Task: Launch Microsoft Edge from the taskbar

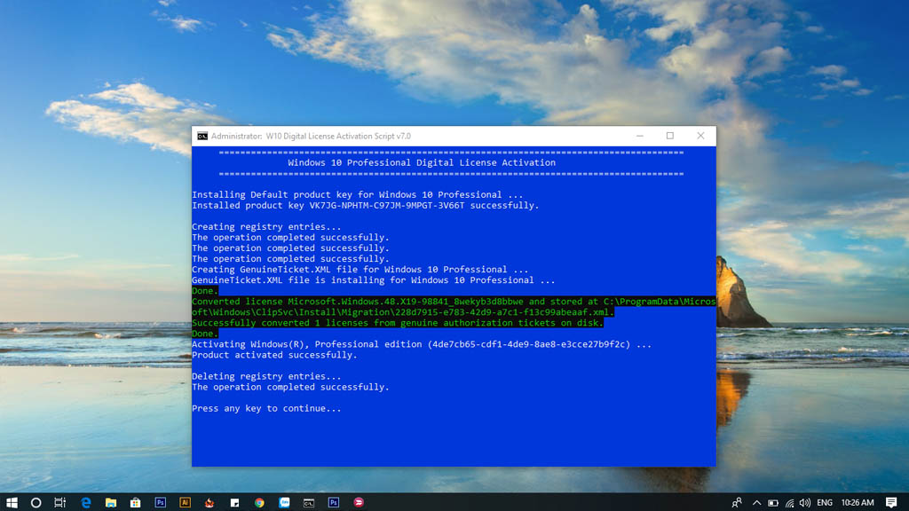Action: tap(86, 502)
